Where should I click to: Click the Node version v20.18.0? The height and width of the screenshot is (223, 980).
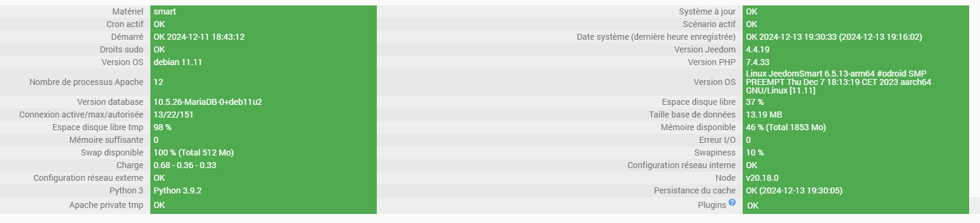pyautogui.click(x=762, y=178)
